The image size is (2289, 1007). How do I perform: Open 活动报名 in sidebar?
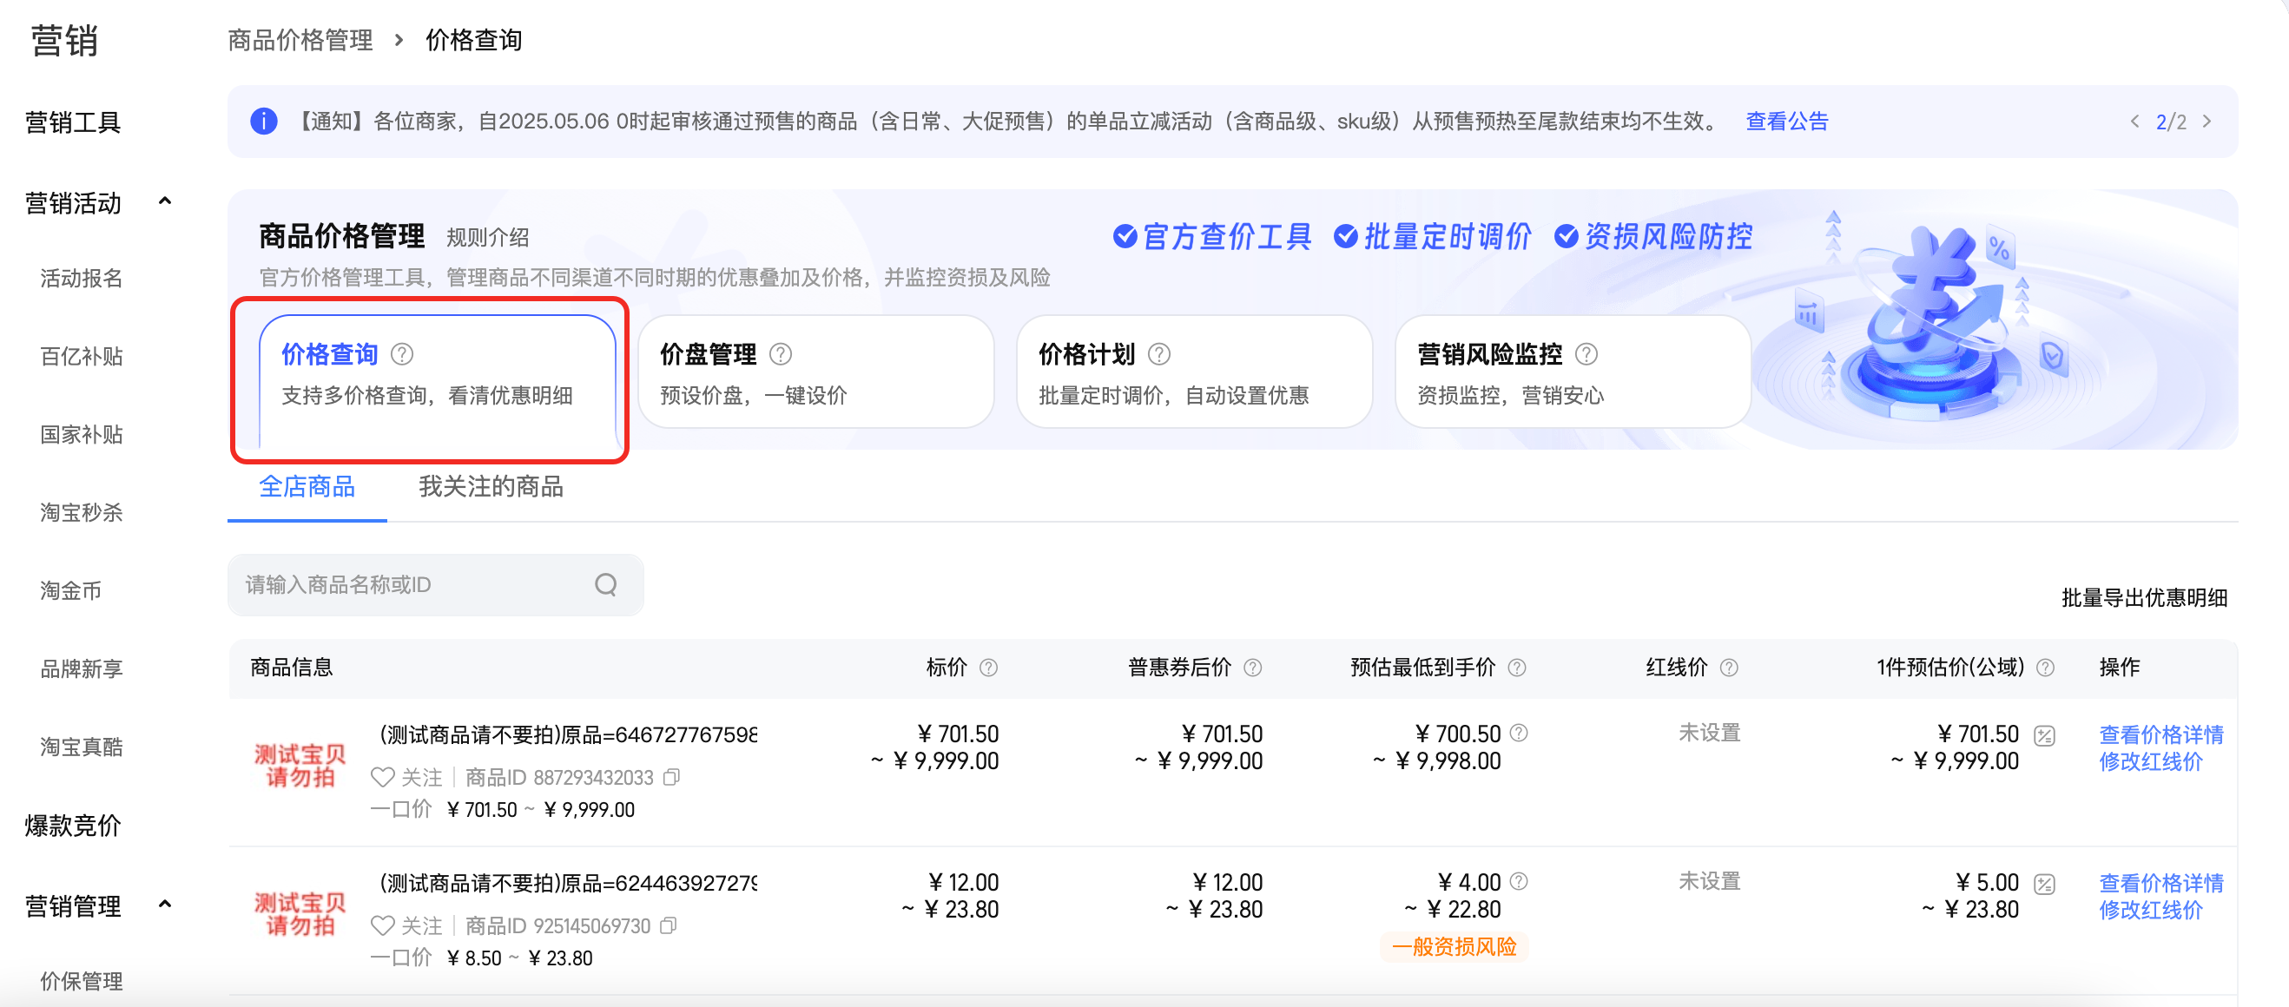click(x=81, y=279)
